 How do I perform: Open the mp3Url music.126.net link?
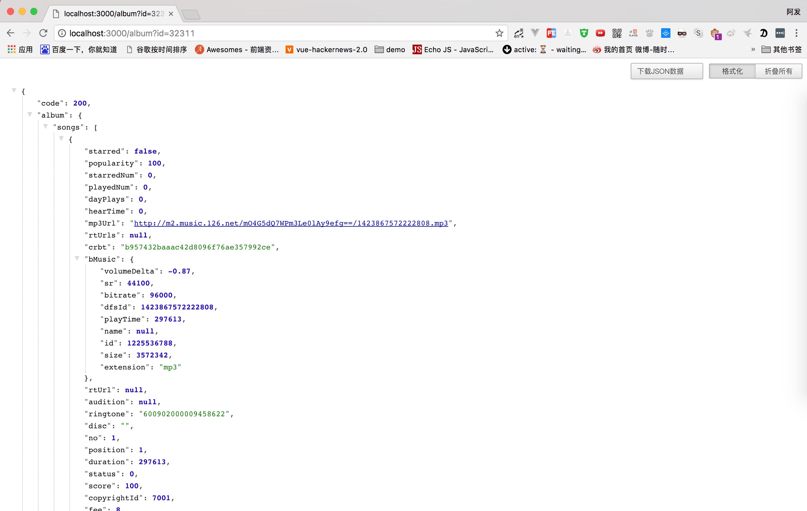pos(291,223)
